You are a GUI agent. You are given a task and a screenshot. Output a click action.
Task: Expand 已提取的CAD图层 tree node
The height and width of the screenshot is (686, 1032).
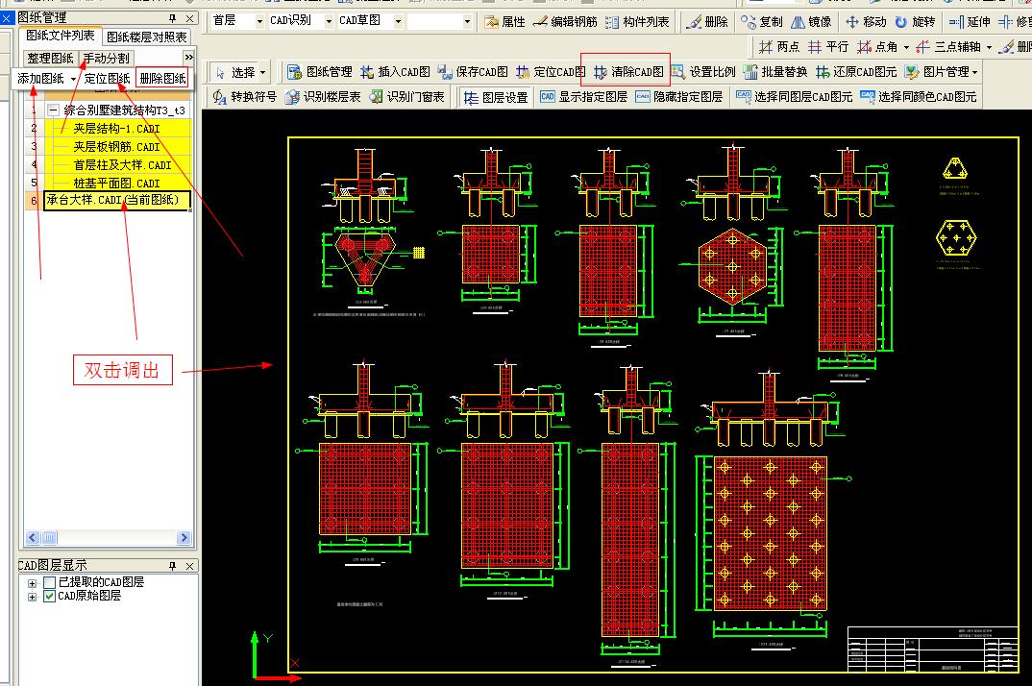click(x=32, y=582)
